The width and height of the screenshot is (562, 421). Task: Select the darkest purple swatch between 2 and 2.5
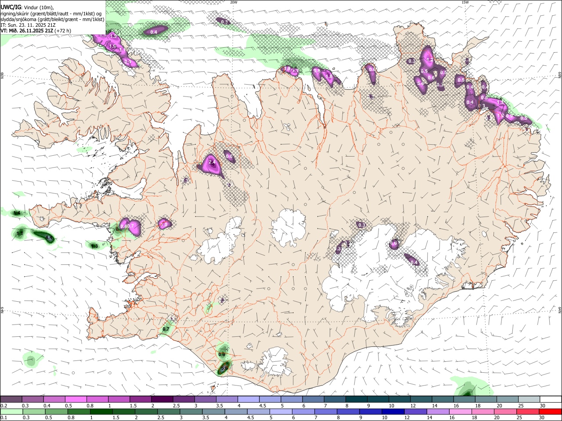tap(162, 399)
